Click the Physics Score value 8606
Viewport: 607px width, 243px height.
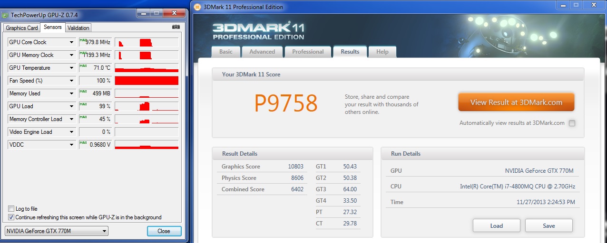pos(297,178)
